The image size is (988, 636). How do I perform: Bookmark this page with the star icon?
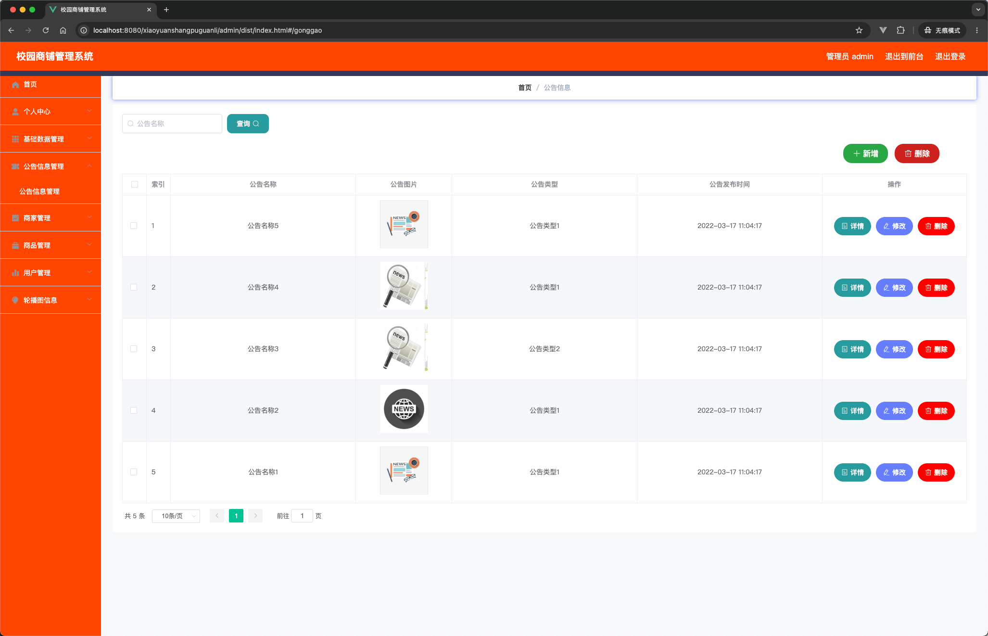coord(859,30)
